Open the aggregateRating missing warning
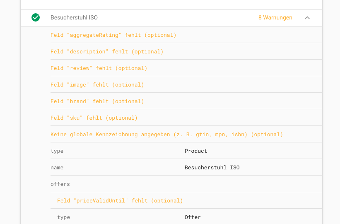The width and height of the screenshot is (340, 224). coord(113,35)
